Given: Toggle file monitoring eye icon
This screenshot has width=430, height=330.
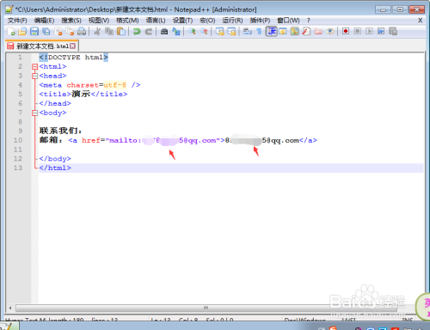Looking at the screenshot, I should pos(330,31).
